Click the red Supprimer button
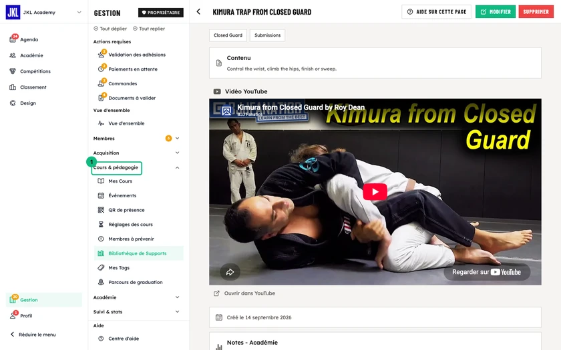The image size is (561, 350). pyautogui.click(x=536, y=12)
